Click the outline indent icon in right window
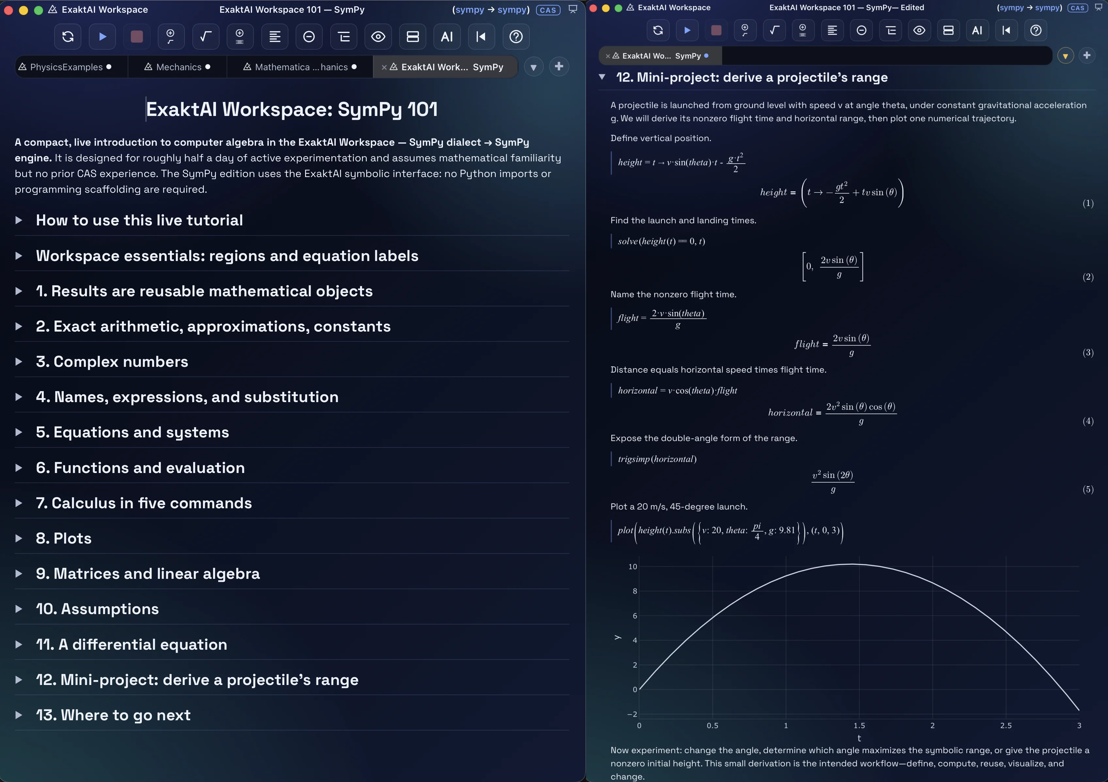Image resolution: width=1108 pixels, height=782 pixels. click(890, 30)
